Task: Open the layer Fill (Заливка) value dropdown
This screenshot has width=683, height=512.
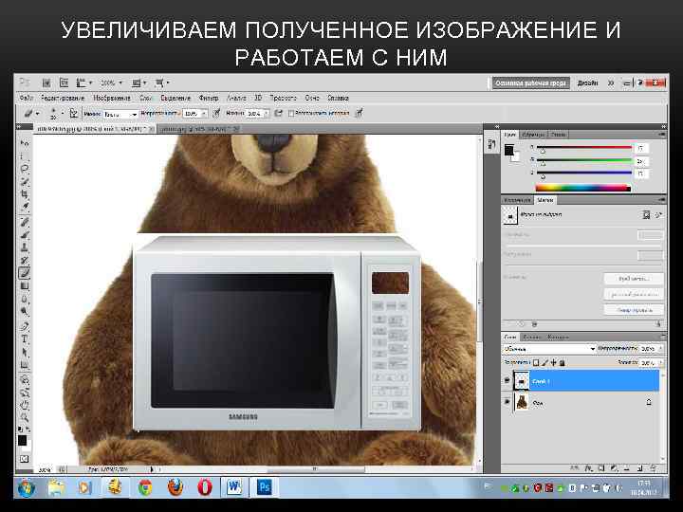Action: point(661,362)
